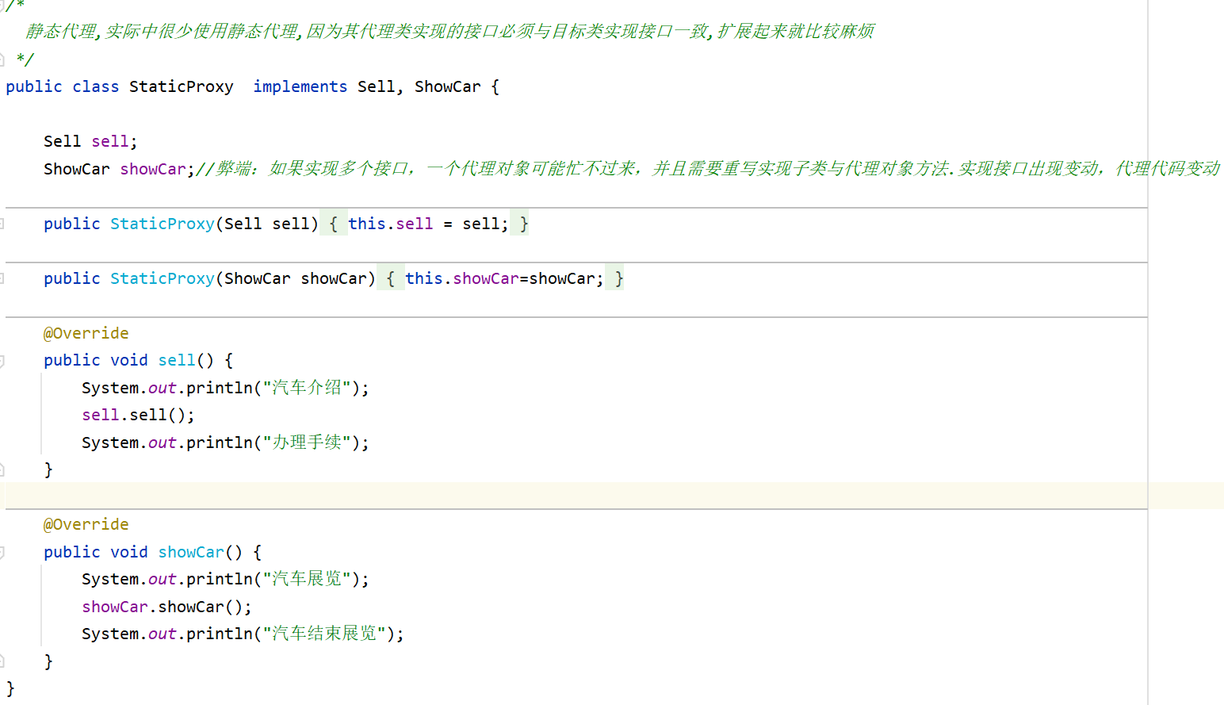Select 'Sell' in the implements clause
This screenshot has height=705, width=1224.
pos(376,87)
